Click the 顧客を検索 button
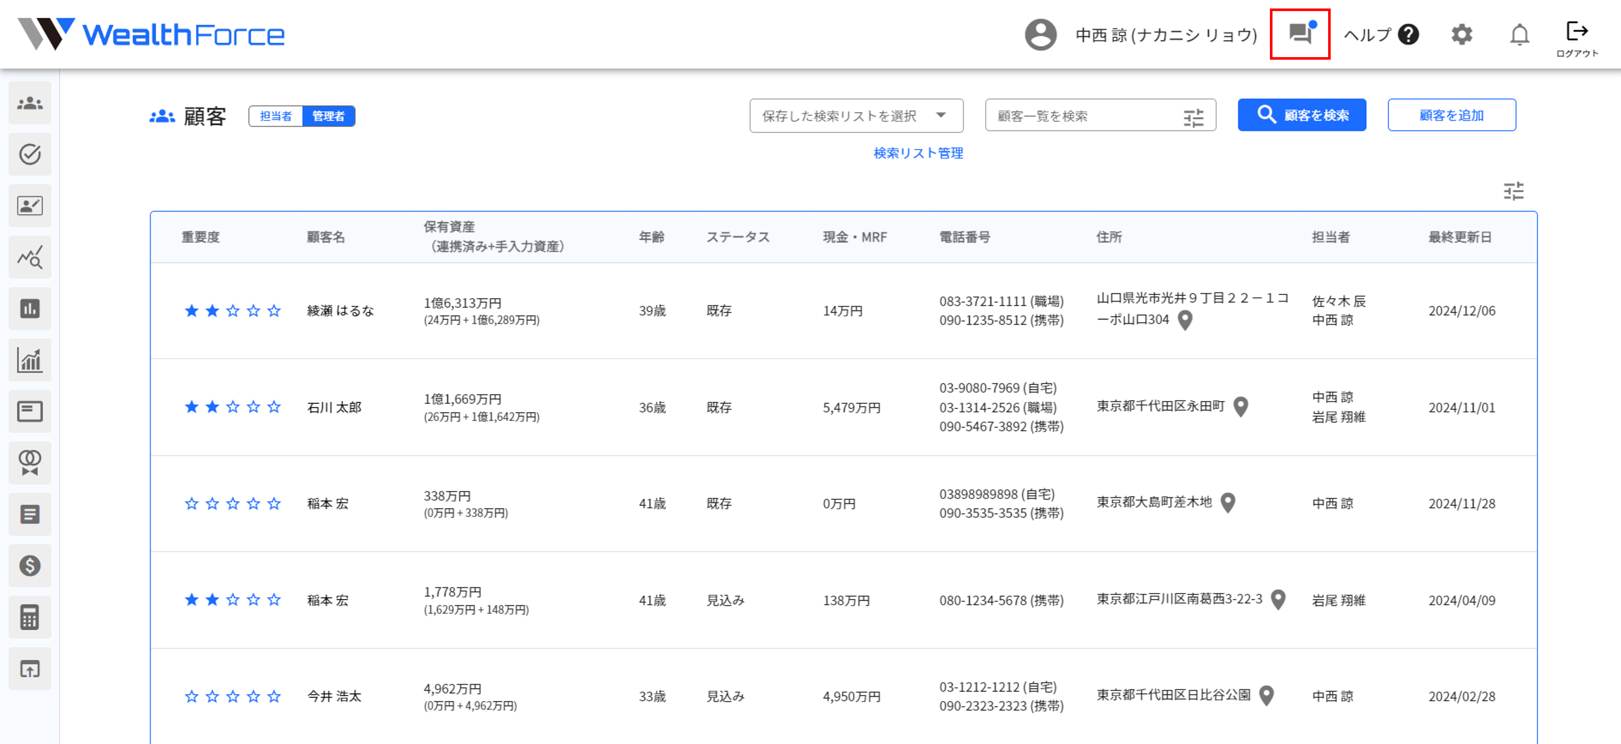 click(1301, 115)
